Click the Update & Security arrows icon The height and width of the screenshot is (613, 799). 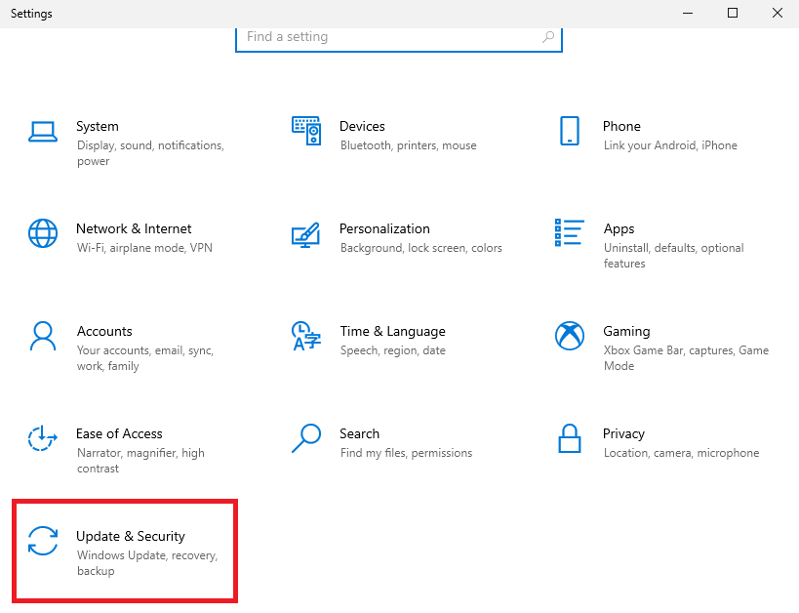click(43, 541)
